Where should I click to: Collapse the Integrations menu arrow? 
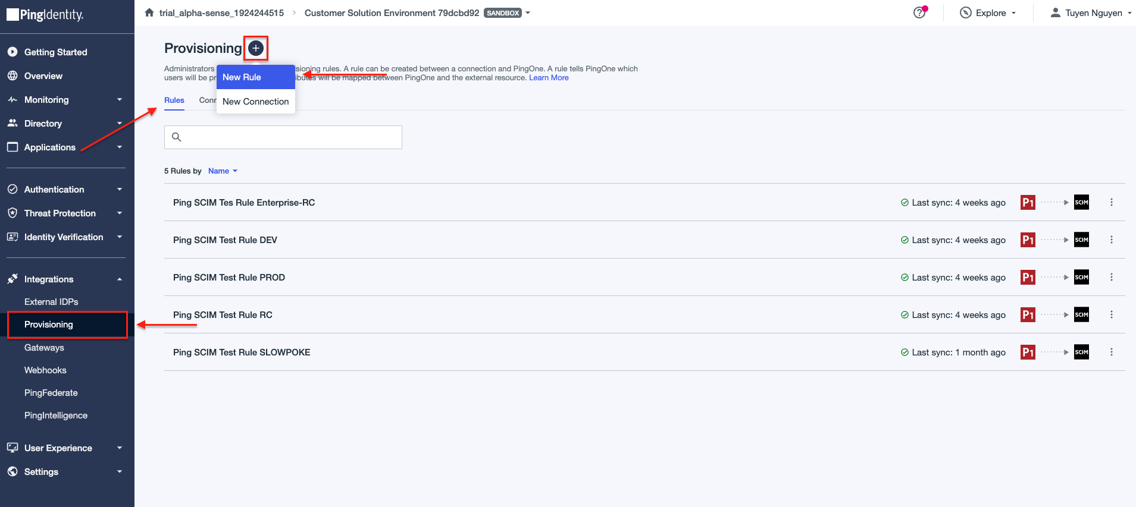pyautogui.click(x=120, y=279)
